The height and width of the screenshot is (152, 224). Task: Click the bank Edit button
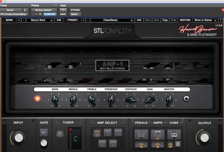(59, 20)
